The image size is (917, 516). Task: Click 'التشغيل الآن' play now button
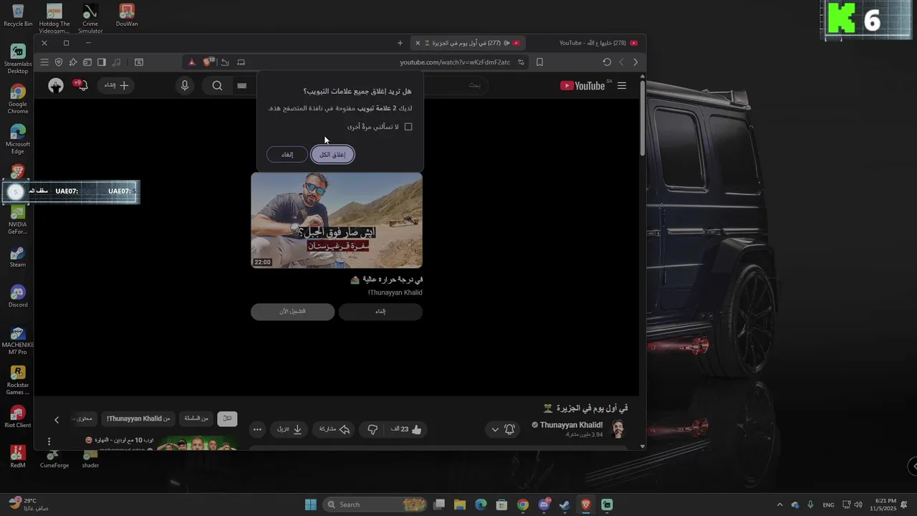click(292, 312)
